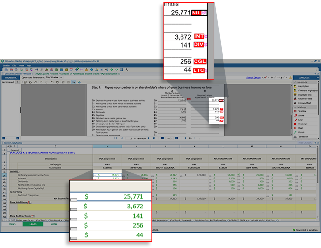Click the fit-height arrows viewer icon
Viewport: 321px width, 248px height.
coord(30,82)
